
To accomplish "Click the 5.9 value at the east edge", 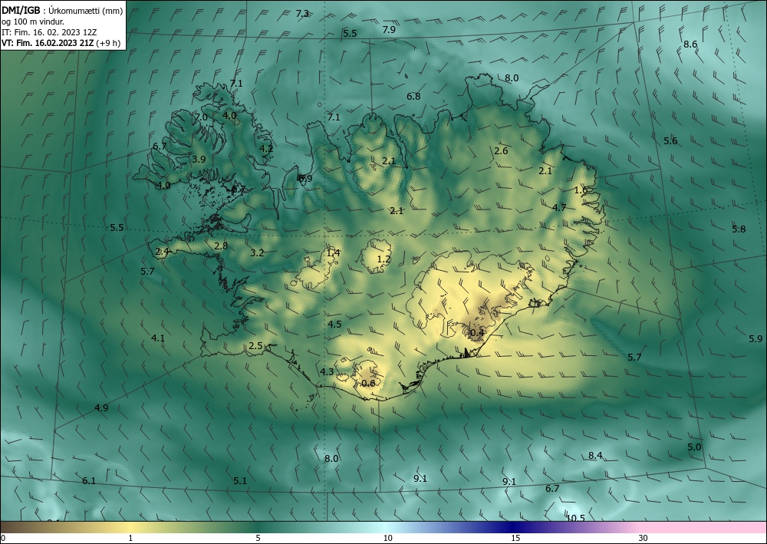I will tap(755, 338).
